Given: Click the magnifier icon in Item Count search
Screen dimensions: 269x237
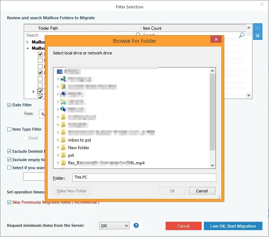Looking at the screenshot, I should (242, 35).
